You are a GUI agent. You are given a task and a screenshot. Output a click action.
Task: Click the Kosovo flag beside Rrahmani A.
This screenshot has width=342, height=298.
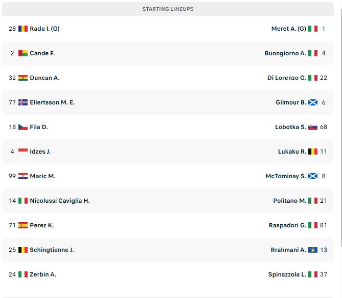pyautogui.click(x=313, y=250)
